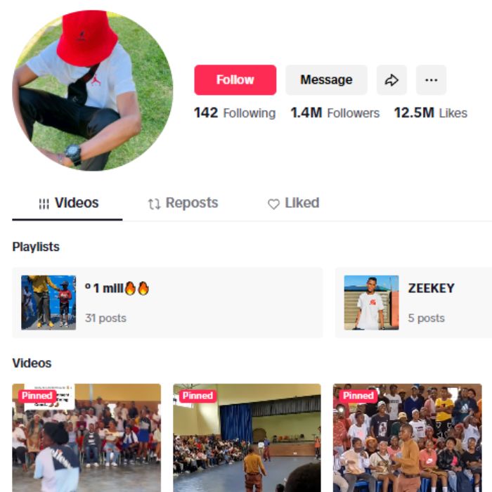This screenshot has height=492, width=492.
Task: Open the ZEEKEY playlist title
Action: [x=431, y=288]
